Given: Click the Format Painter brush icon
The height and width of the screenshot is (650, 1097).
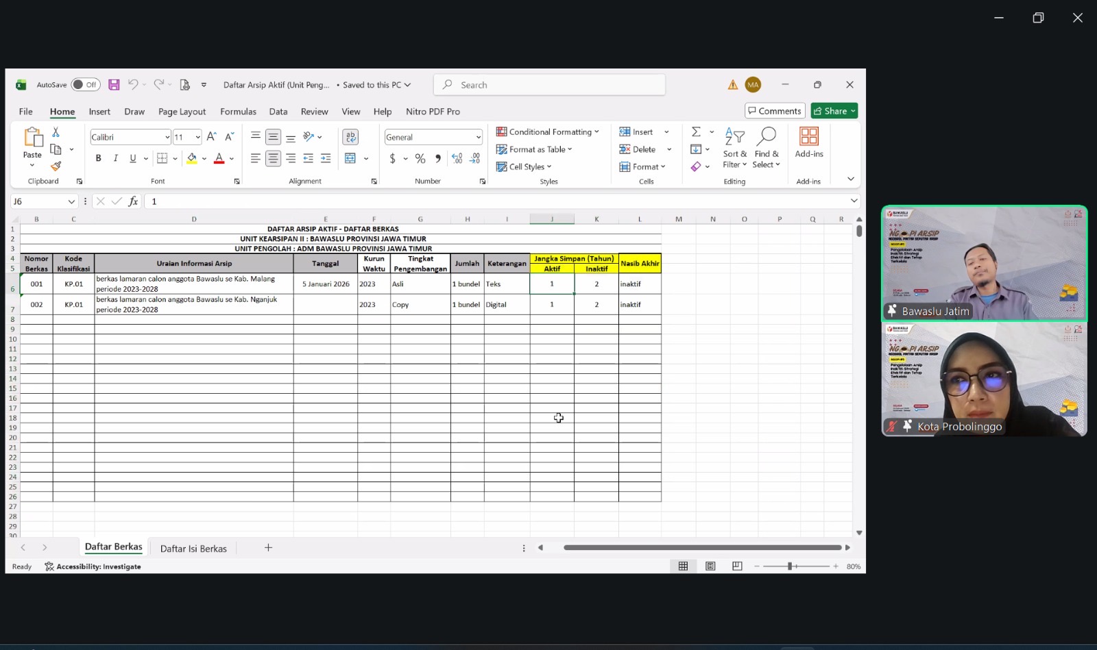Looking at the screenshot, I should (x=56, y=166).
